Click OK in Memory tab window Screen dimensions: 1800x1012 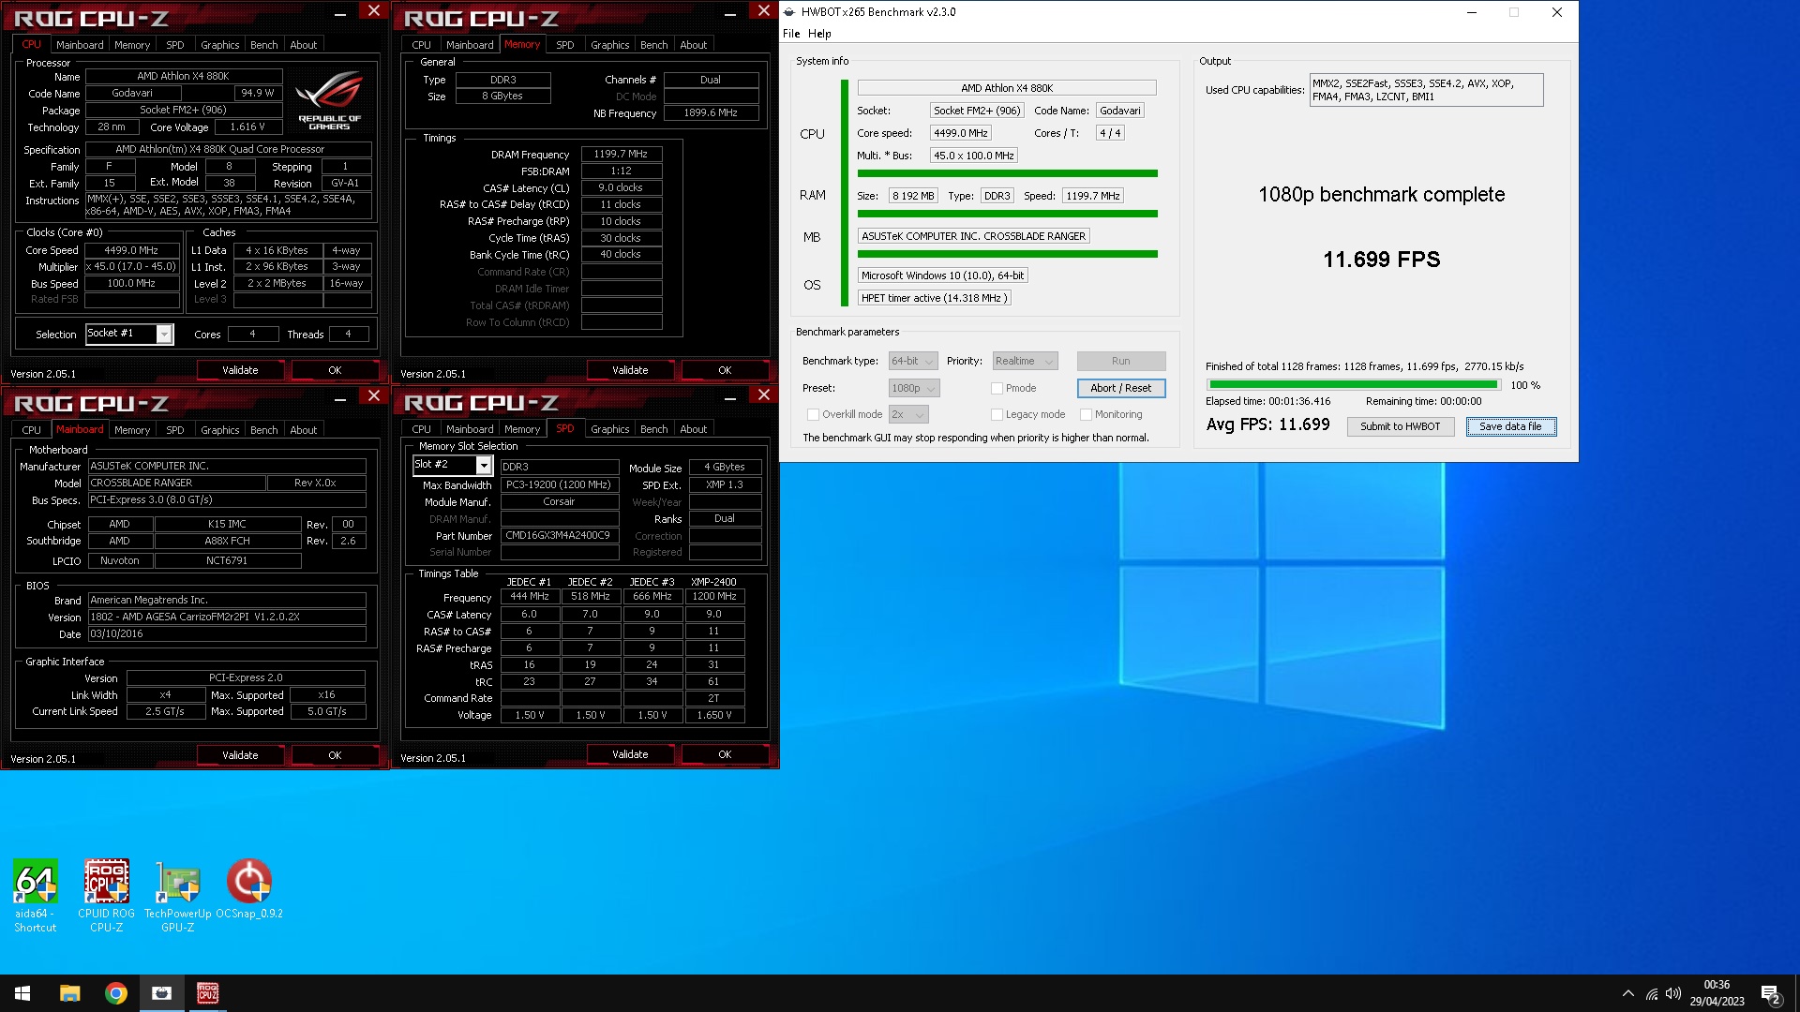725,370
